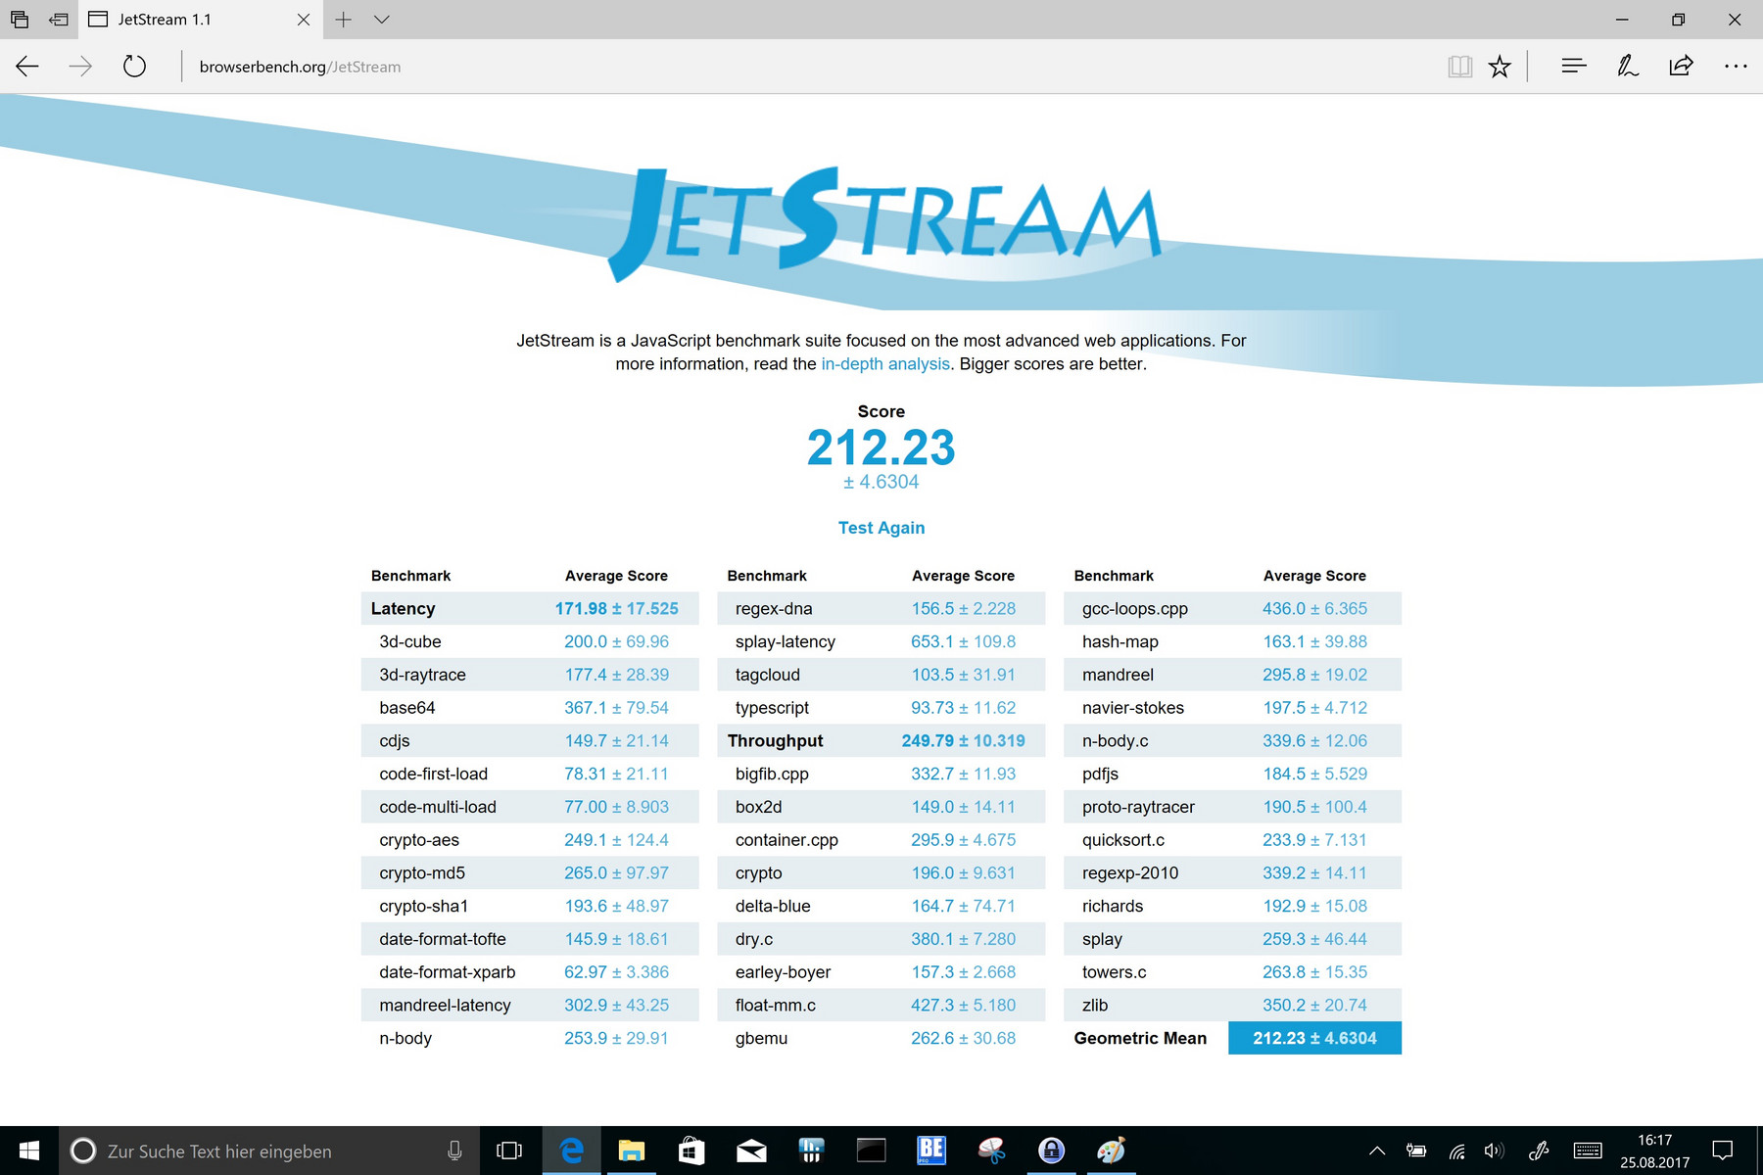The height and width of the screenshot is (1175, 1763).
Task: Open Edge browser on taskbar
Action: [571, 1151]
